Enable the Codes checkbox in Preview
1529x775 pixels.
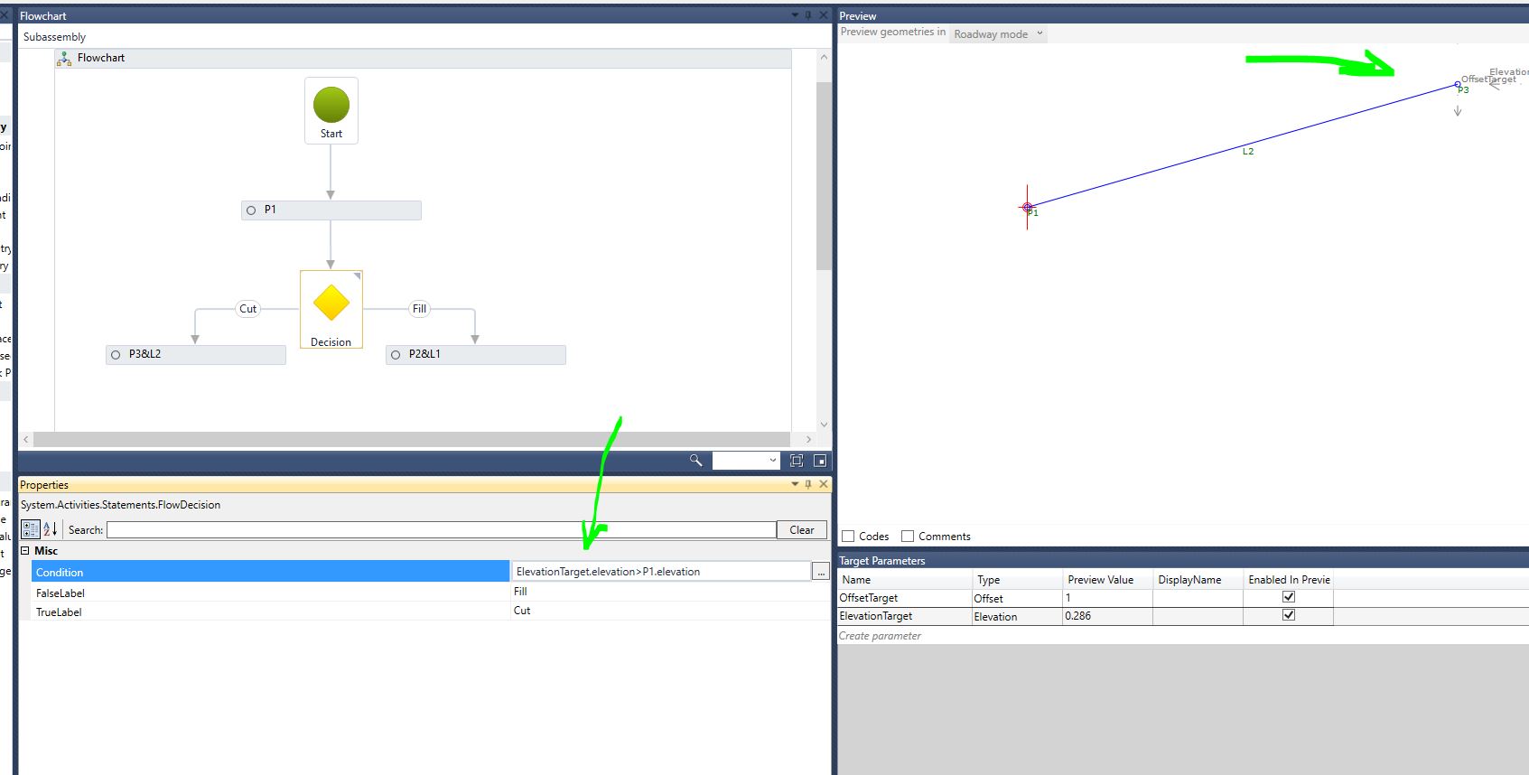pyautogui.click(x=848, y=537)
